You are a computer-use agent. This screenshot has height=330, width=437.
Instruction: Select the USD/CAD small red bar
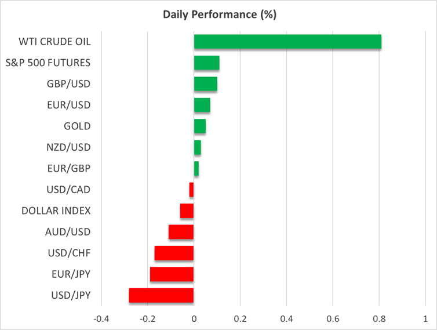tap(191, 190)
